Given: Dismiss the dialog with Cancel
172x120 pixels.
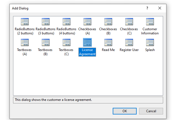Looking at the screenshot, I should pos(151,111).
